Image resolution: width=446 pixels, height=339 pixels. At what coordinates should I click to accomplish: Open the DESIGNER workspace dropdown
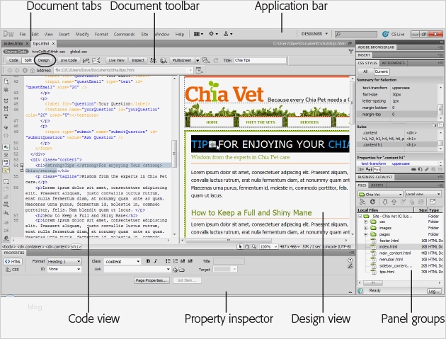pos(314,34)
